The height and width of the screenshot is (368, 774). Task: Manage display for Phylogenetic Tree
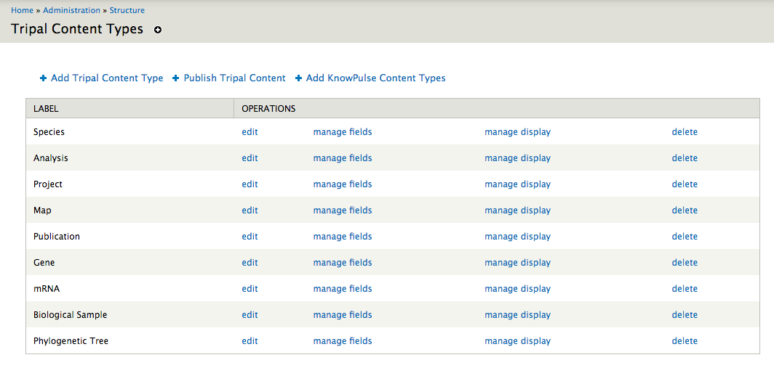click(517, 341)
